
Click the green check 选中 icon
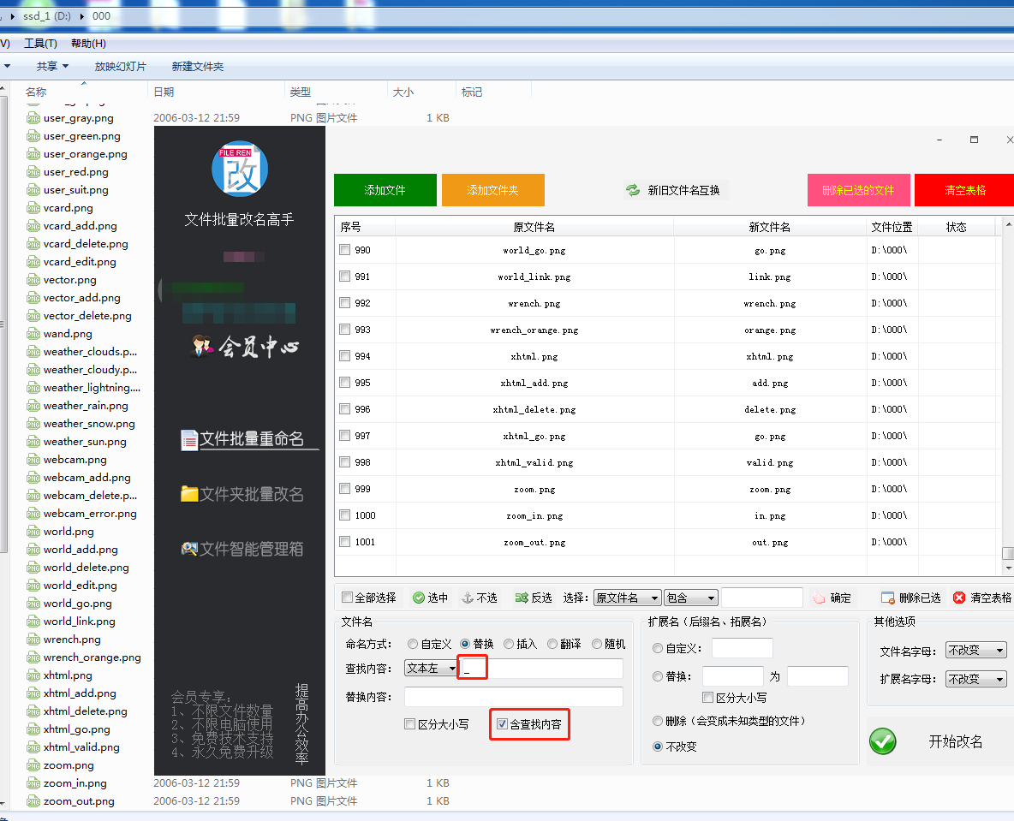pyautogui.click(x=419, y=598)
